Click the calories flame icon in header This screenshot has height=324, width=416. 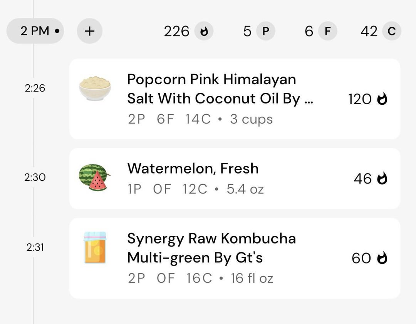(204, 31)
